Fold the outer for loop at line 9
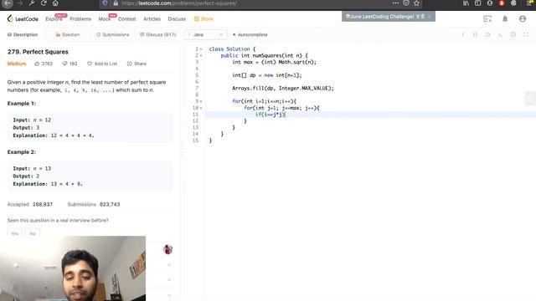The width and height of the screenshot is (536, 301). 201,101
